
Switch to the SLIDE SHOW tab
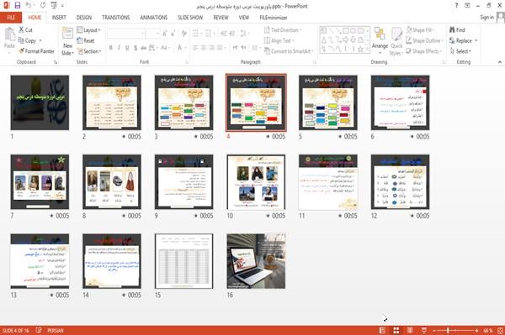click(x=190, y=18)
